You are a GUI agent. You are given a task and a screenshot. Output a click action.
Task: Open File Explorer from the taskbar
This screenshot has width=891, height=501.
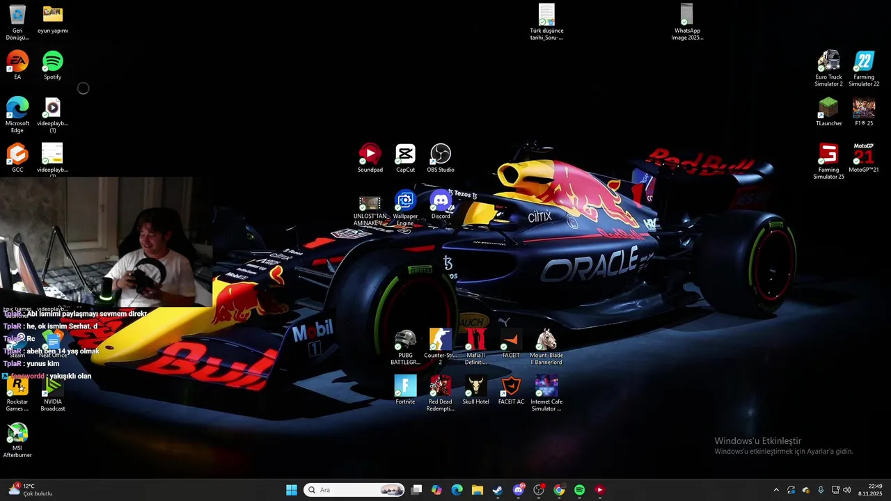(x=477, y=490)
